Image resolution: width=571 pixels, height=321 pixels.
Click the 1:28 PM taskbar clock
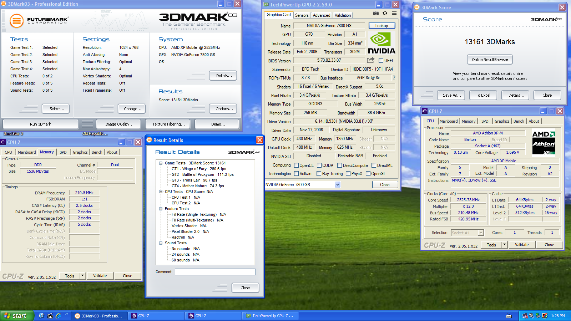(x=558, y=316)
